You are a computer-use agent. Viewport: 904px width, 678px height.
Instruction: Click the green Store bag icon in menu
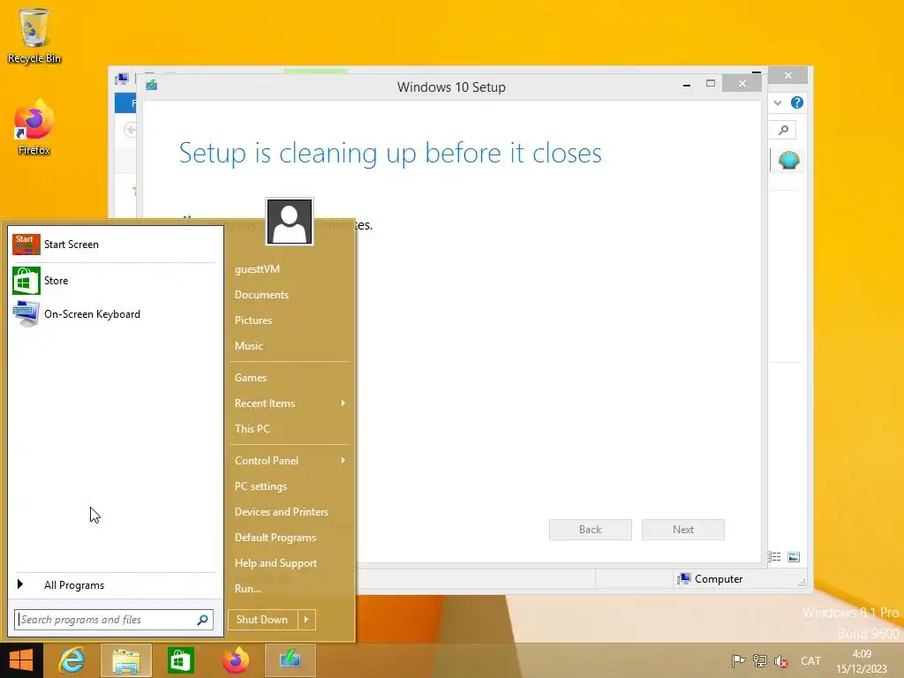tap(26, 281)
